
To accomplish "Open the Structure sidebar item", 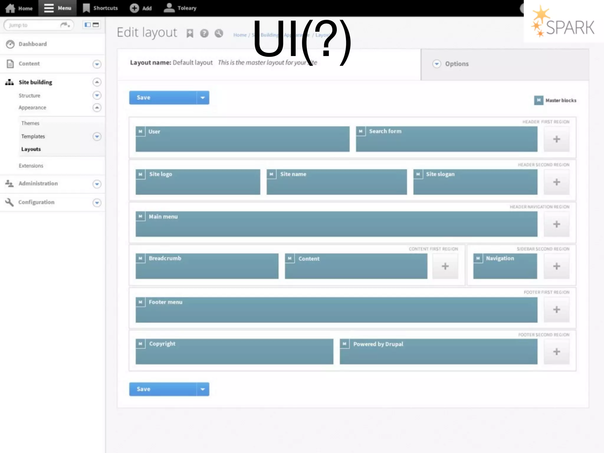I will click(29, 96).
